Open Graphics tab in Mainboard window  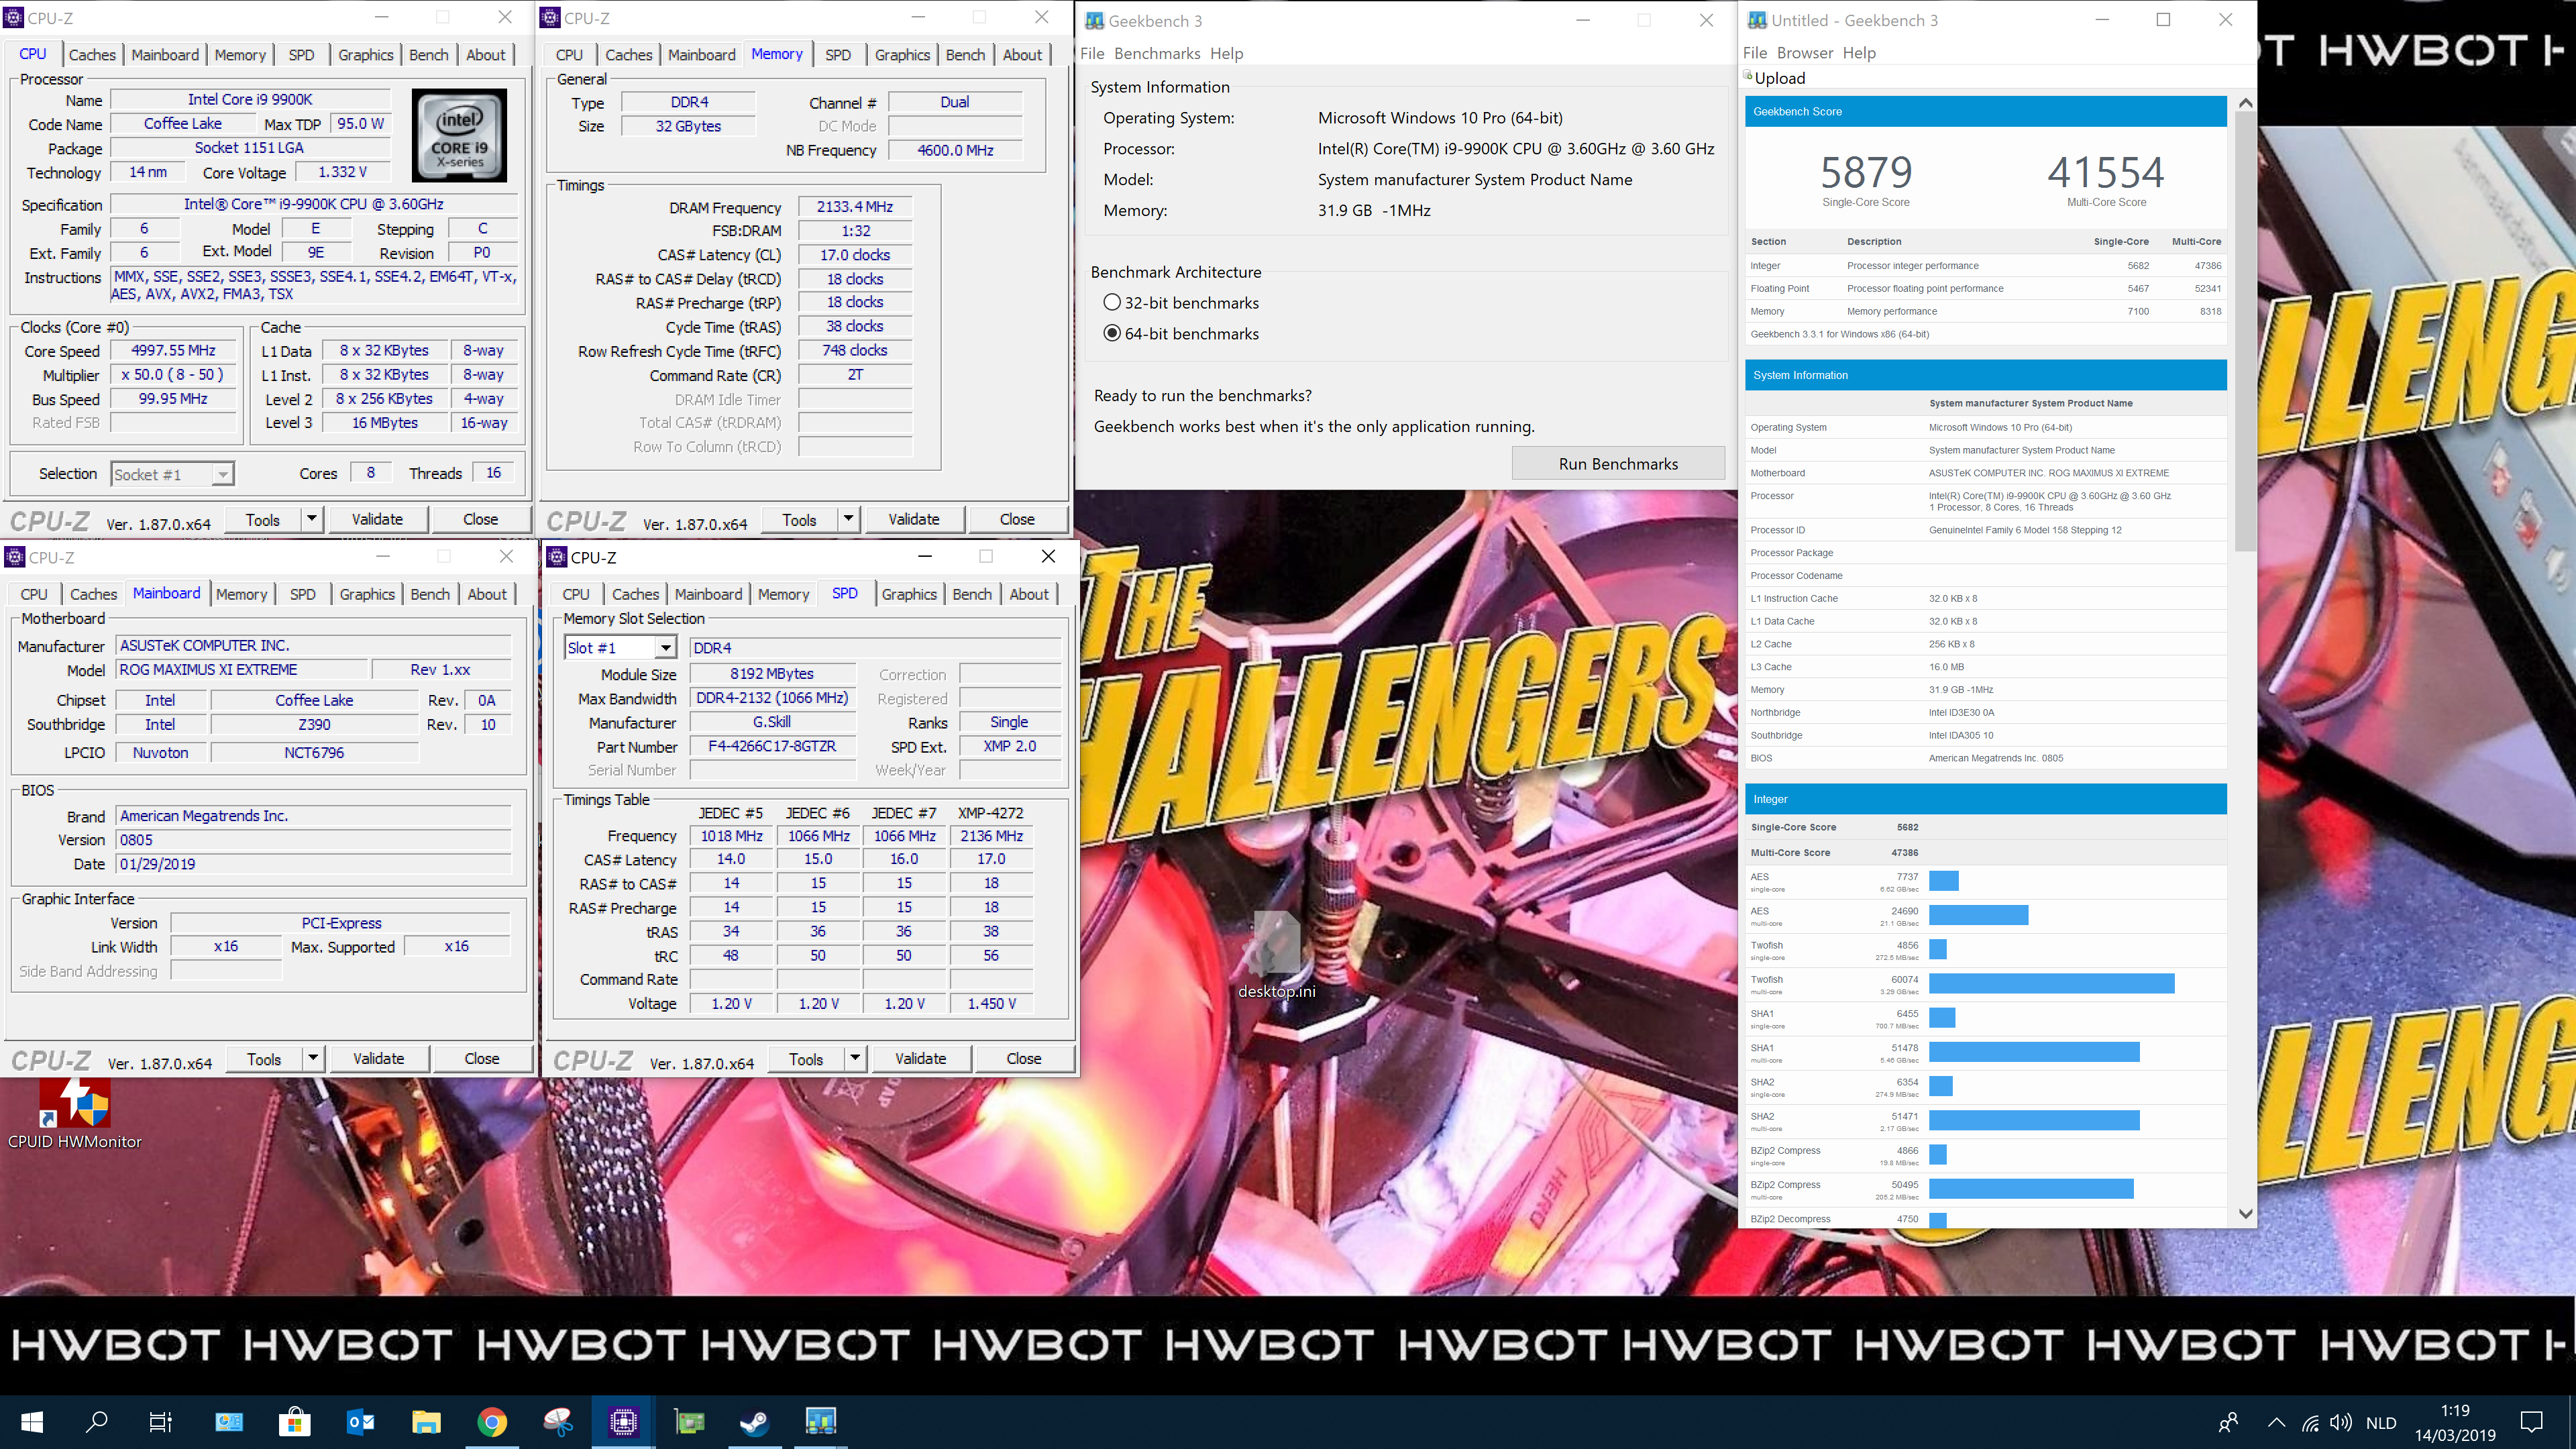coord(367,594)
